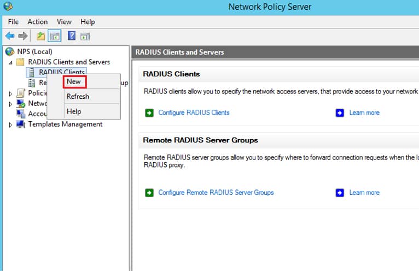Screen dimensions: 419x273
Task: Collapse the RADIUS Clients and Servers node
Action: (x=10, y=62)
